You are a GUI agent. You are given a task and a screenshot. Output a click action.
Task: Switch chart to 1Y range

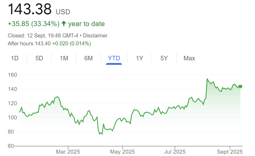point(139,58)
